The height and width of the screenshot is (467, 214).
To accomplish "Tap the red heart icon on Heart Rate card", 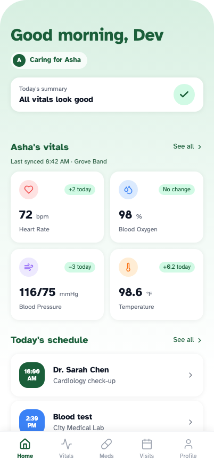I will pos(29,190).
